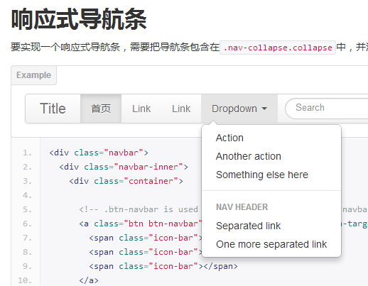The height and width of the screenshot is (286, 368).
Task: Click closing </a> tag on line 10
Action: click(89, 280)
